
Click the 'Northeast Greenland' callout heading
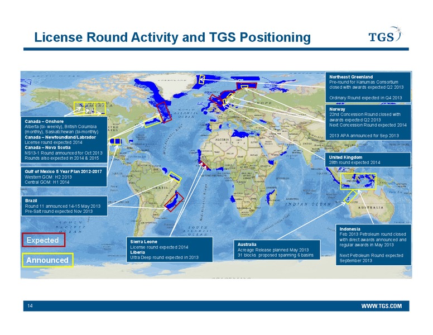coord(351,77)
